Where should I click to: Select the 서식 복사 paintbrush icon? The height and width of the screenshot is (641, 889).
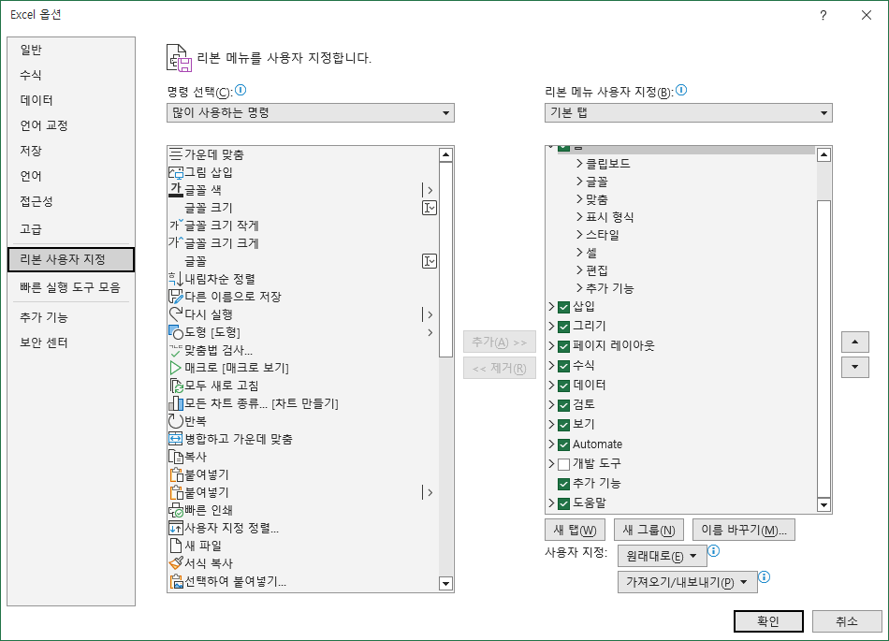point(176,563)
